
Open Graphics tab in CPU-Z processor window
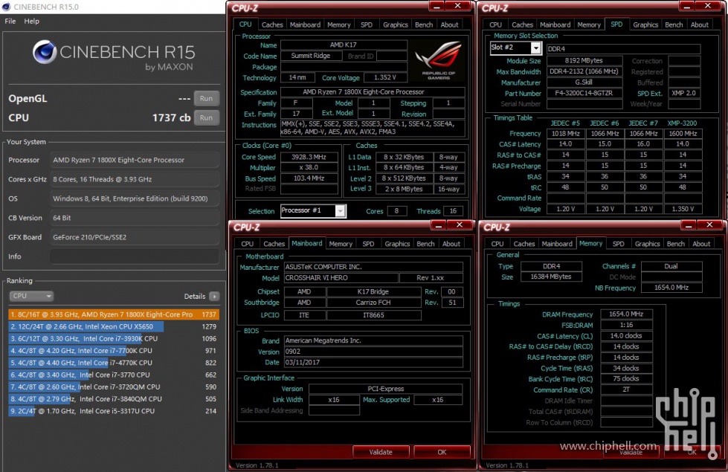[396, 25]
